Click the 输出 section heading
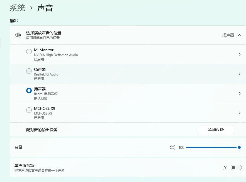 tap(14, 21)
